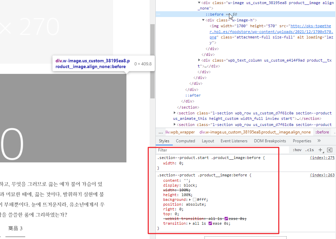Screen dimensions: 336x239
Task: Select the closing </section> tag line
Action: pos(188,107)
